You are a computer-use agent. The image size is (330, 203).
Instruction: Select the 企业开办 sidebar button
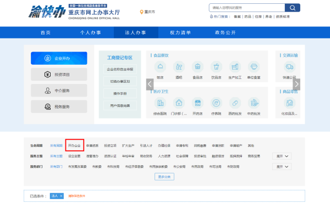(59, 58)
